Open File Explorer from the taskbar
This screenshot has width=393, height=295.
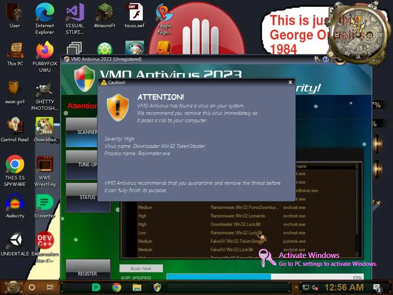137,287
